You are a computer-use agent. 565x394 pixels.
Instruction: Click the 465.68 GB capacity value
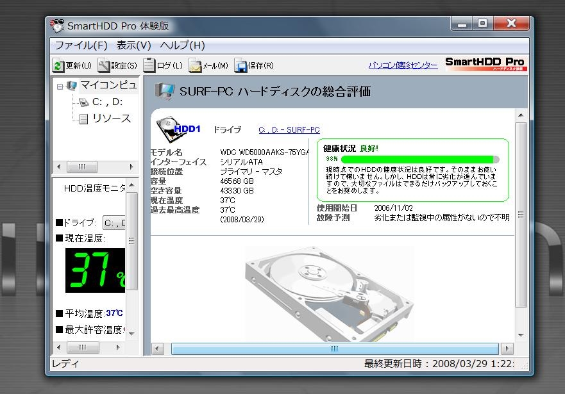pyautogui.click(x=237, y=181)
